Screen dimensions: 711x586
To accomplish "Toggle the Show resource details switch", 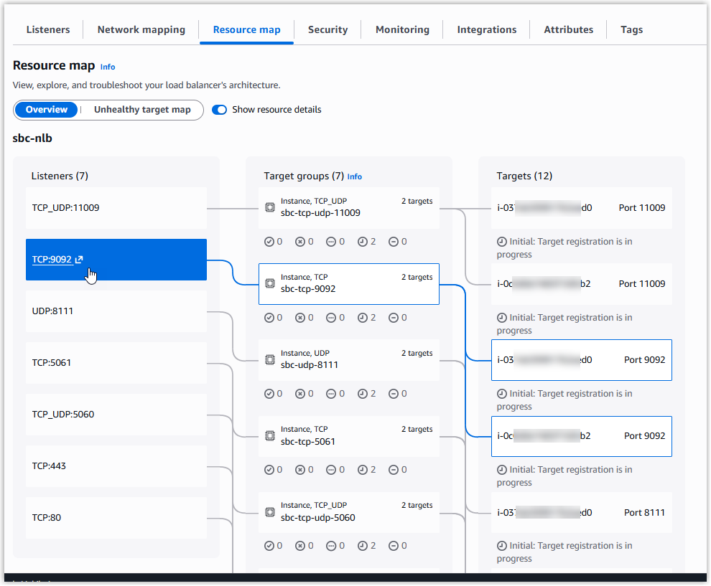I will point(220,110).
